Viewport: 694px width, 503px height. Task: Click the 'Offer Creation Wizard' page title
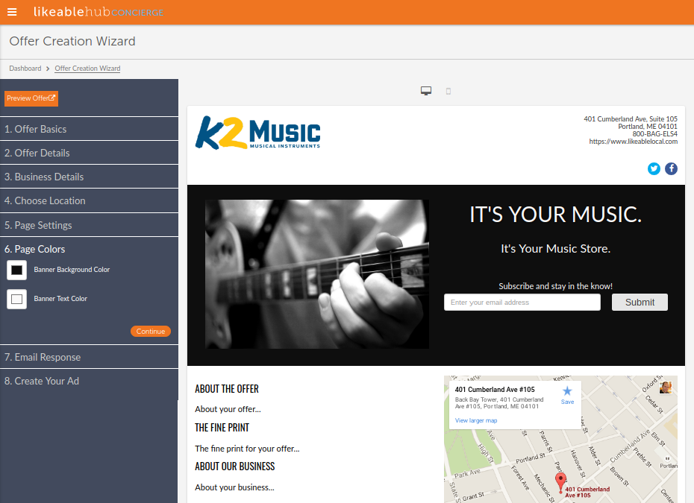coord(72,41)
